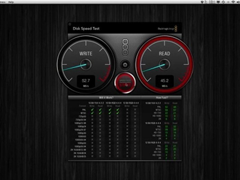Close the Disk Speed Test window
This screenshot has height=180, width=240.
(70, 24)
